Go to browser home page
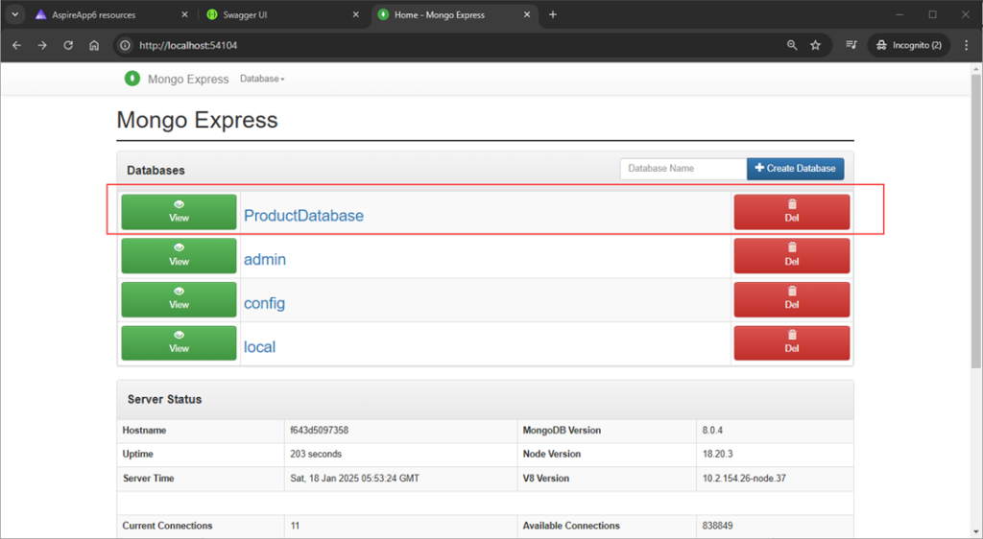This screenshot has height=539, width=983. pyautogui.click(x=94, y=45)
